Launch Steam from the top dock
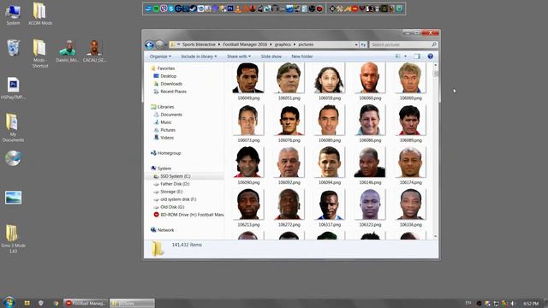The image size is (548, 308). point(193,9)
